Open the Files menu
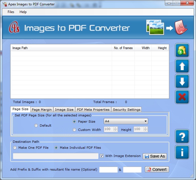 click(x=11, y=12)
